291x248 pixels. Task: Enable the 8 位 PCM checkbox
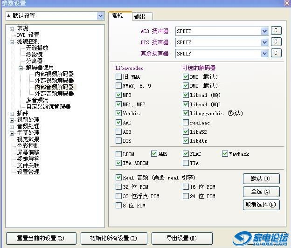point(118,205)
